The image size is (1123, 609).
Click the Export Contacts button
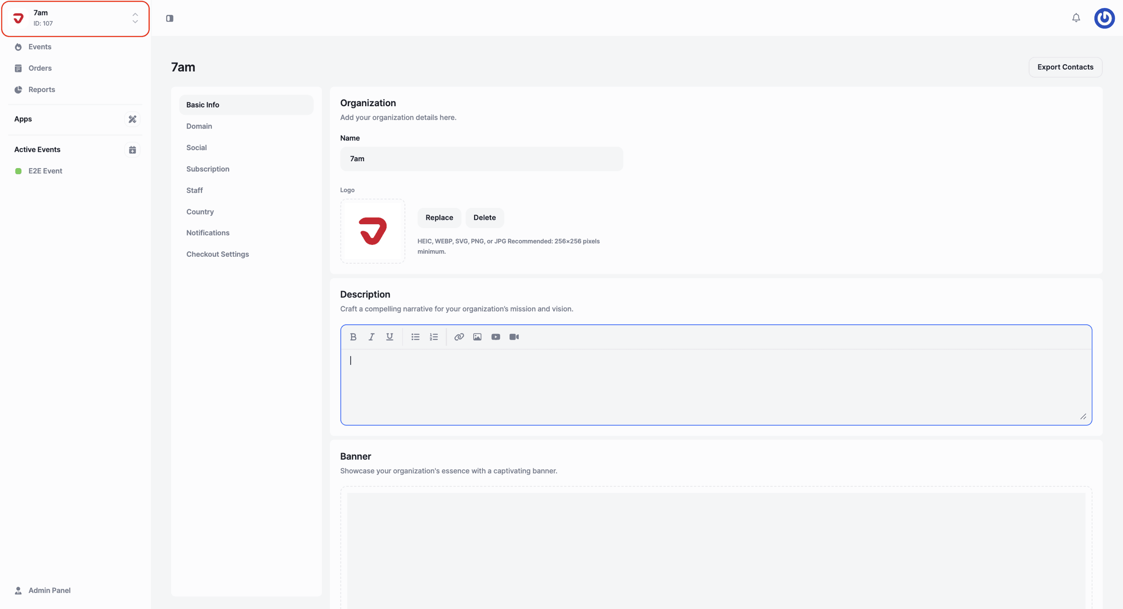coord(1065,67)
